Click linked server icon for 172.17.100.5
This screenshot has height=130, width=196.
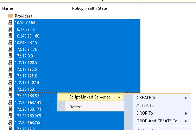coord(10,62)
